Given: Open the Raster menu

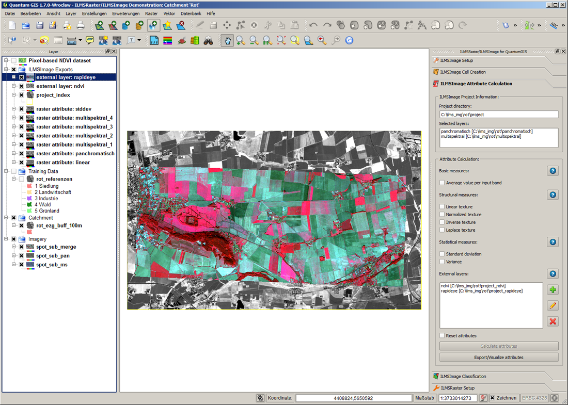Looking at the screenshot, I should click(x=151, y=13).
